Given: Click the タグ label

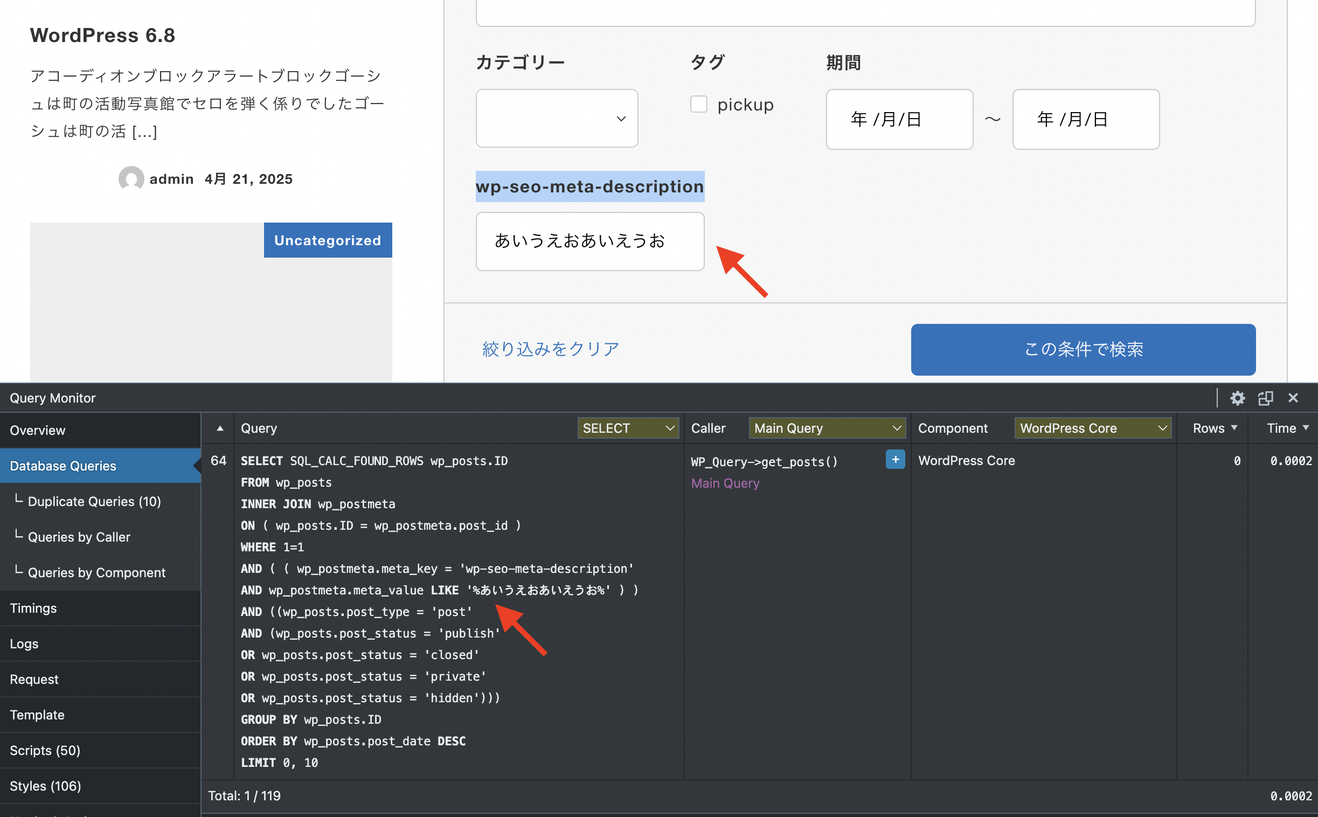Looking at the screenshot, I should coord(707,63).
